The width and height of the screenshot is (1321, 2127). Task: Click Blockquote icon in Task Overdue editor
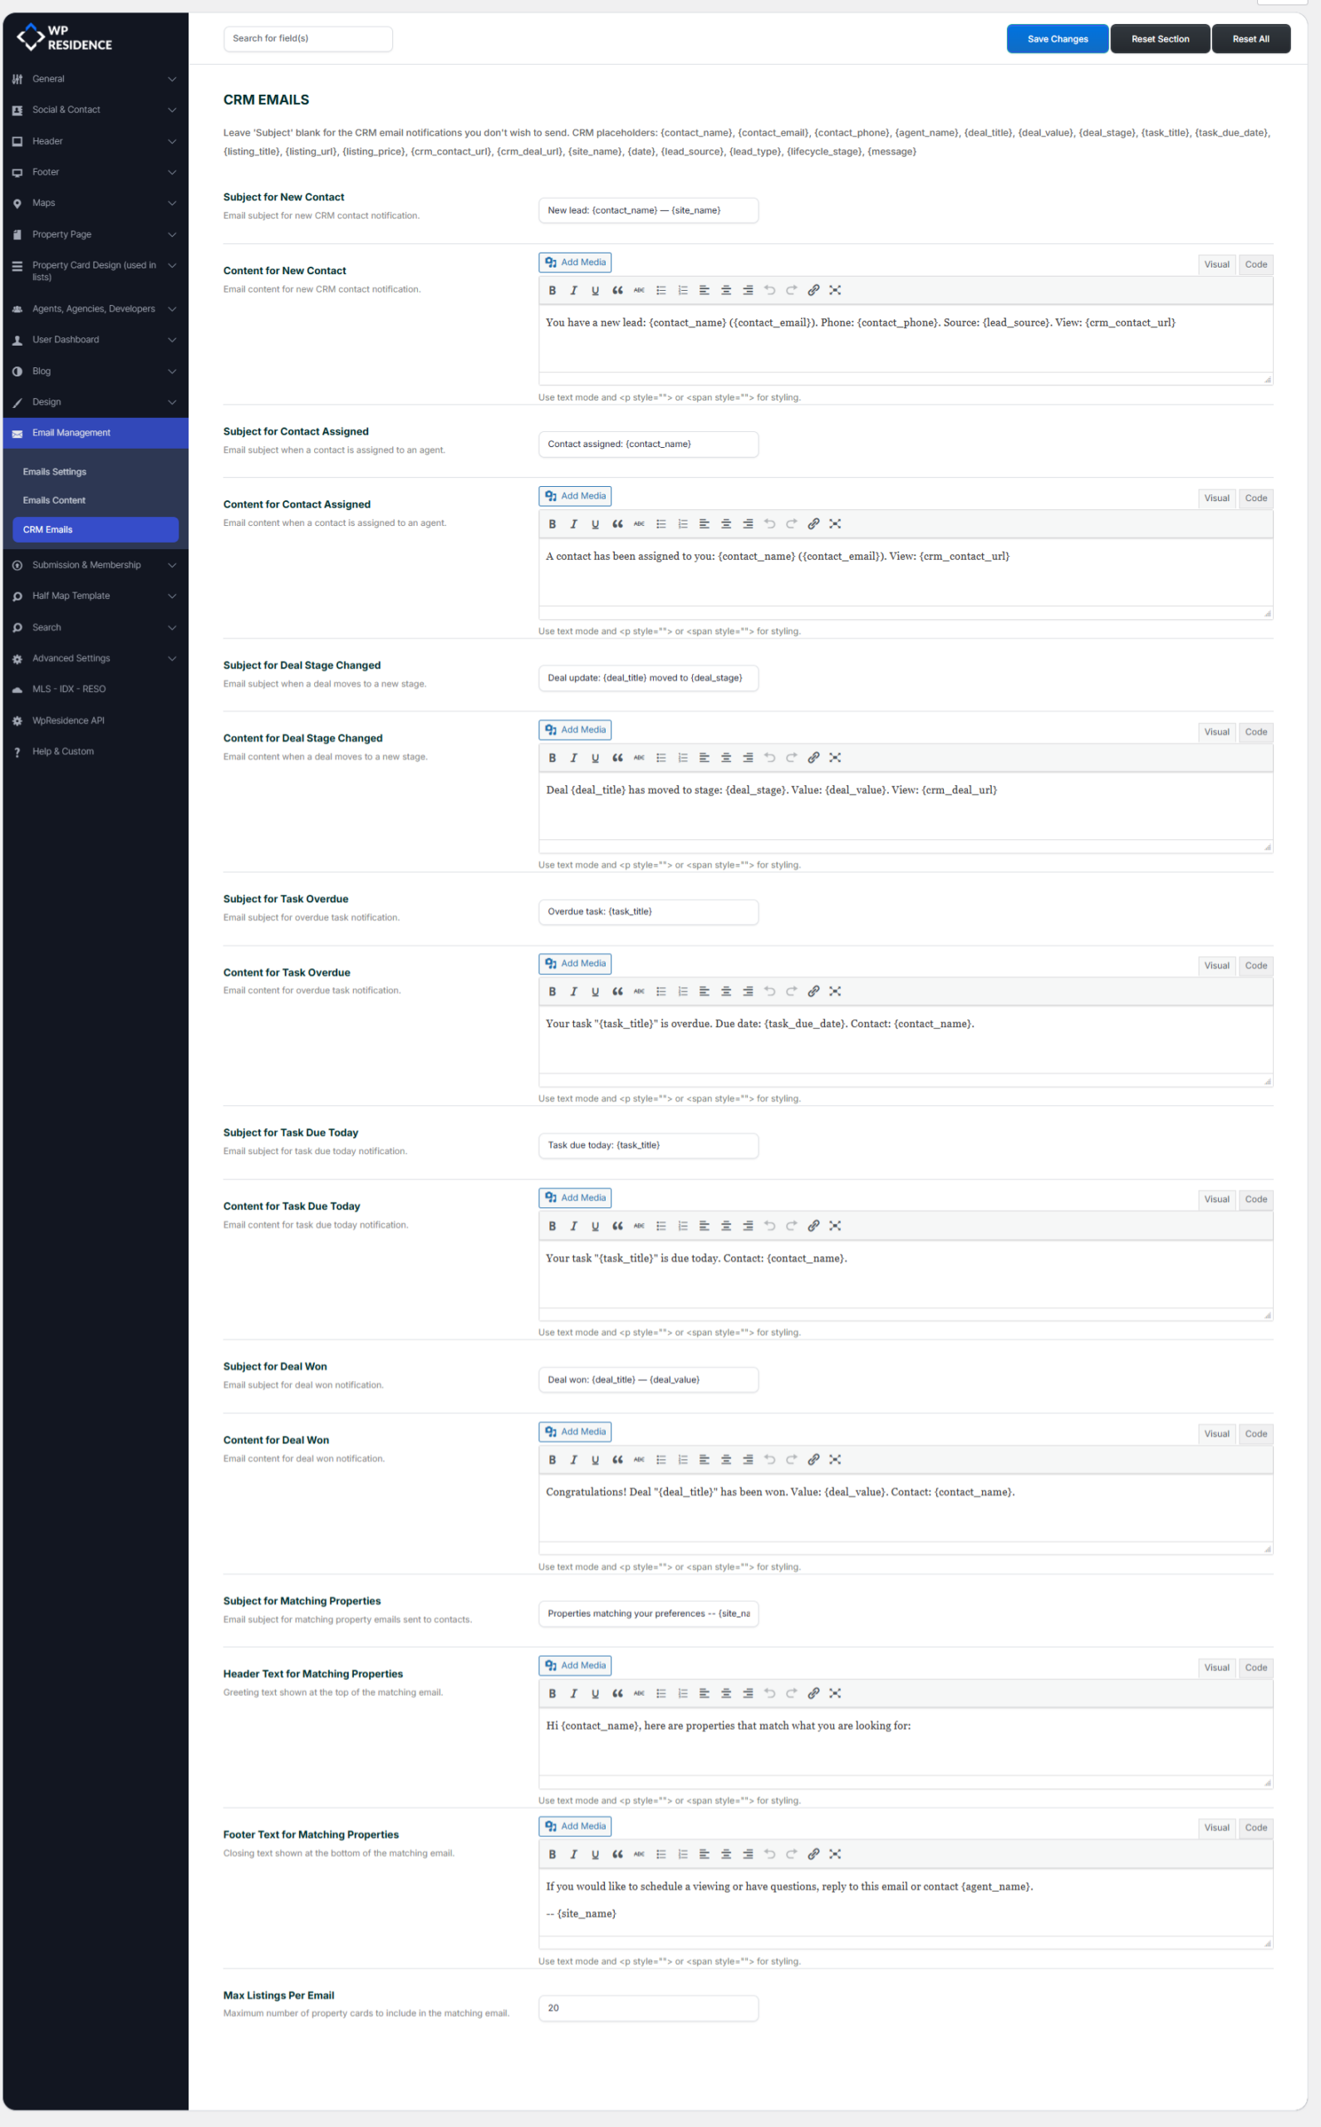point(616,991)
